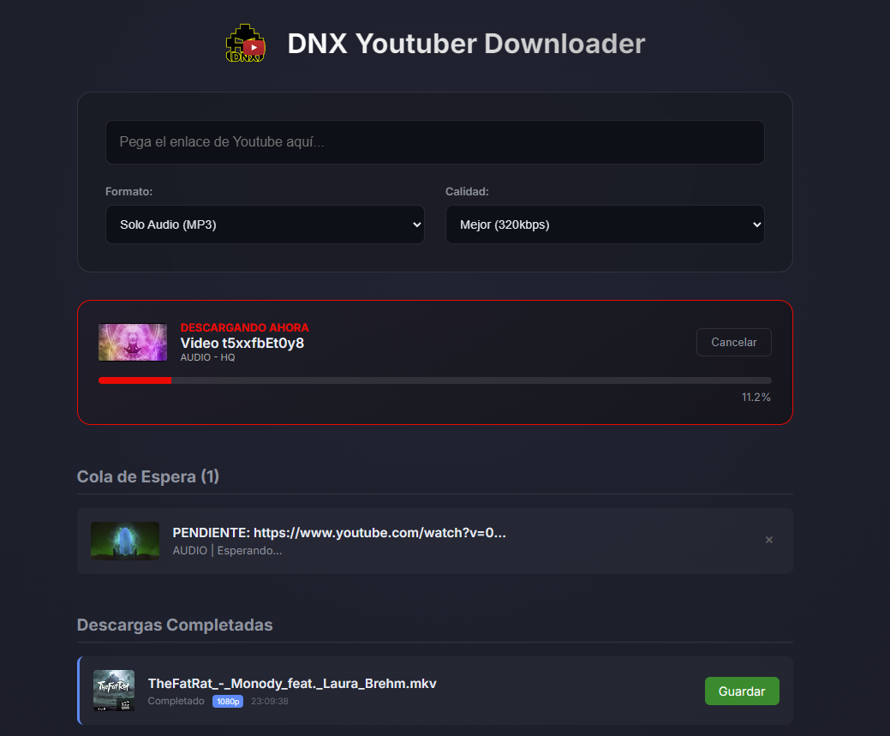Screen dimensions: 890x736
Task: Open the Formato dropdown showing Solo Audio (MP3)
Action: pyautogui.click(x=265, y=224)
